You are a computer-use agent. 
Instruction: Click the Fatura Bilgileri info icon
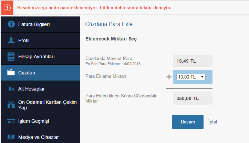point(11,24)
